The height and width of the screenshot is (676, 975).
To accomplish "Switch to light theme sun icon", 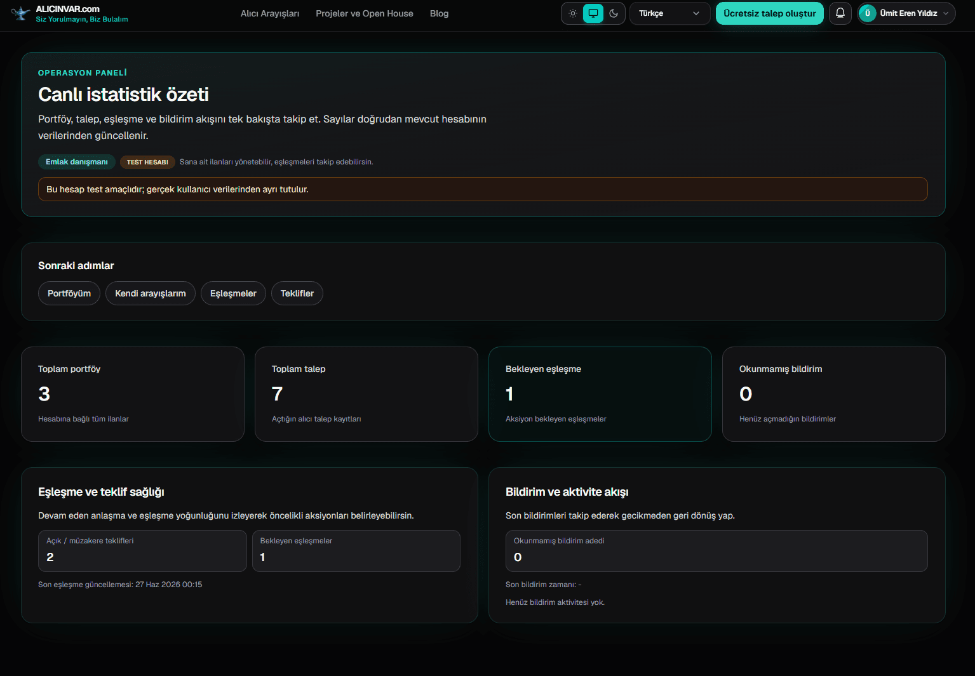I will click(573, 13).
